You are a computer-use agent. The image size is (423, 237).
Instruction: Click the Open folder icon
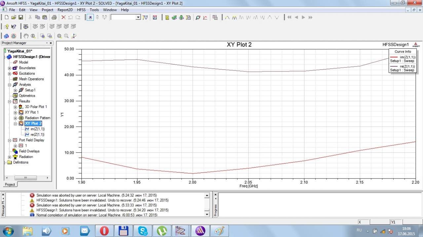click(14, 17)
